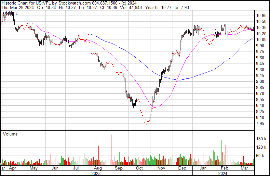This screenshot has width=270, height=176.
Task: Click the tallest red volume bar in late August
Action: tap(112, 149)
